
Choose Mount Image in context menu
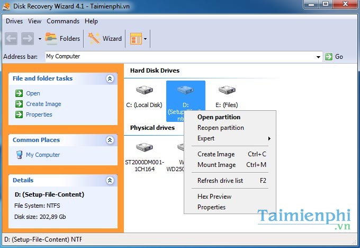[x=230, y=165]
